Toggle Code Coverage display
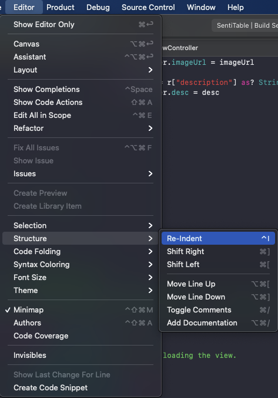This screenshot has width=278, height=398. pos(82,335)
